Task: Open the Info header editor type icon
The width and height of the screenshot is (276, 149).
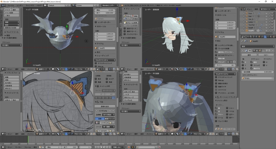Action: 3,5
